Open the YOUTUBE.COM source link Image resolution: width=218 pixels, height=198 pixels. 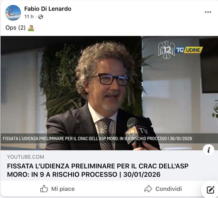pos(26,157)
